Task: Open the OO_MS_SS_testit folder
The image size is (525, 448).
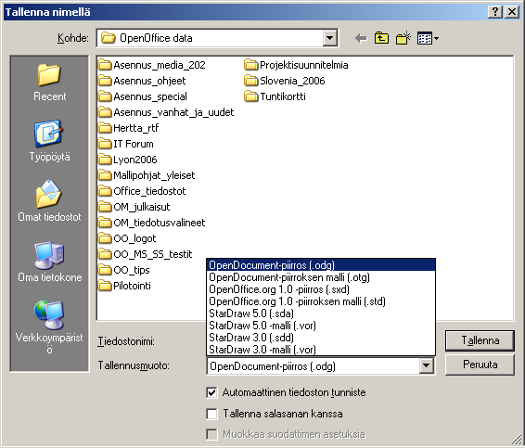Action: click(146, 254)
